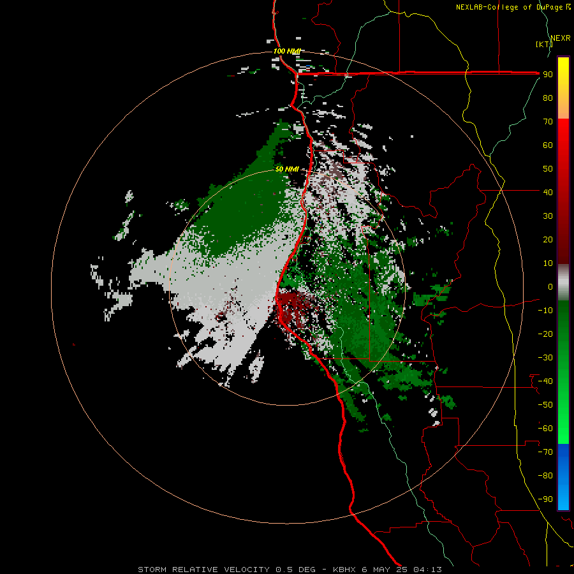Click the NEXR label near color bar
The width and height of the screenshot is (574, 574).
tap(561, 38)
